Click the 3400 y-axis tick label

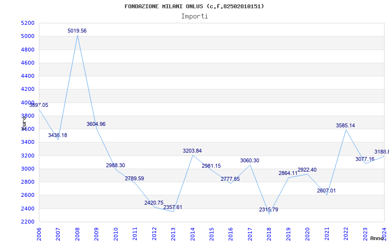28,142
